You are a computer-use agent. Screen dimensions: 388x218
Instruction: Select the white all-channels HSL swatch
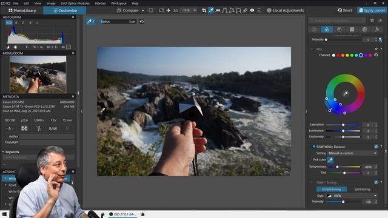coord(333,55)
